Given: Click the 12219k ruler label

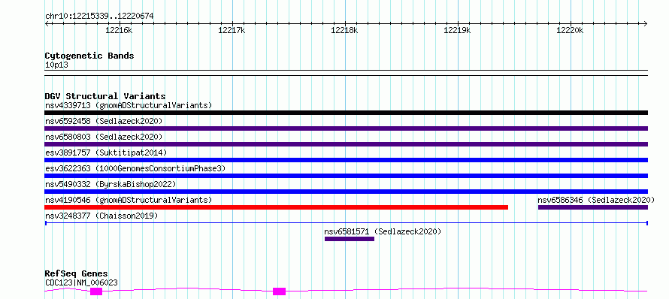Looking at the screenshot, I should tap(458, 30).
